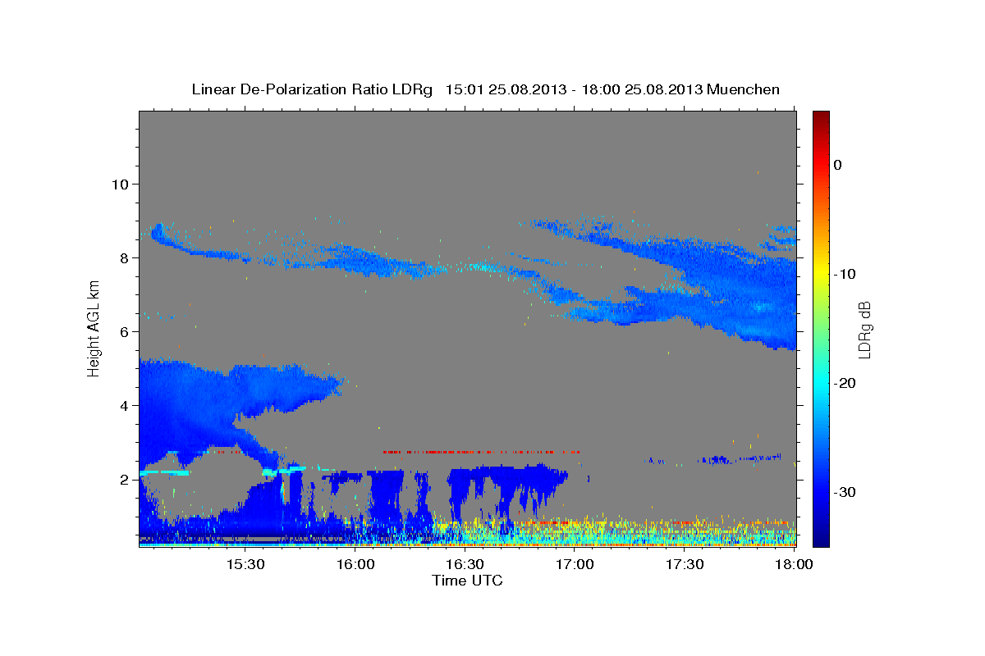The image size is (985, 656).
Task: Click the height tick label 10
Action: click(x=121, y=184)
